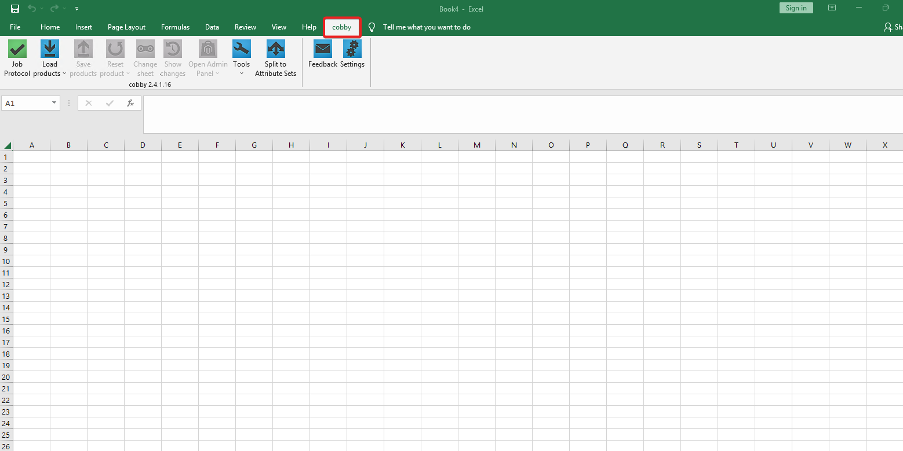903x451 pixels.
Task: Click the Change sheet chain icon
Action: tap(145, 49)
